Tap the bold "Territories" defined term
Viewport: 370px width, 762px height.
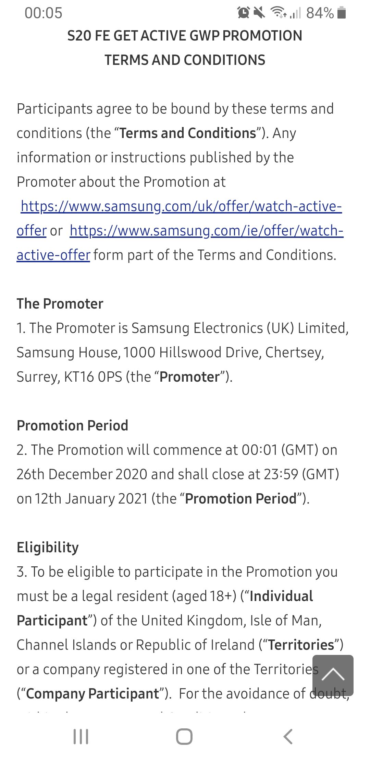pyautogui.click(x=301, y=645)
